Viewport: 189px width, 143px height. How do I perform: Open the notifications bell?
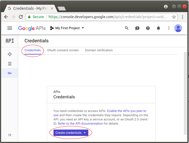point(158,28)
